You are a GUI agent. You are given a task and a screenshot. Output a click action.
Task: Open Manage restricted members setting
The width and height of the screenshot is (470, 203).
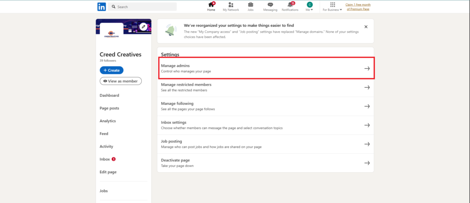pyautogui.click(x=266, y=87)
